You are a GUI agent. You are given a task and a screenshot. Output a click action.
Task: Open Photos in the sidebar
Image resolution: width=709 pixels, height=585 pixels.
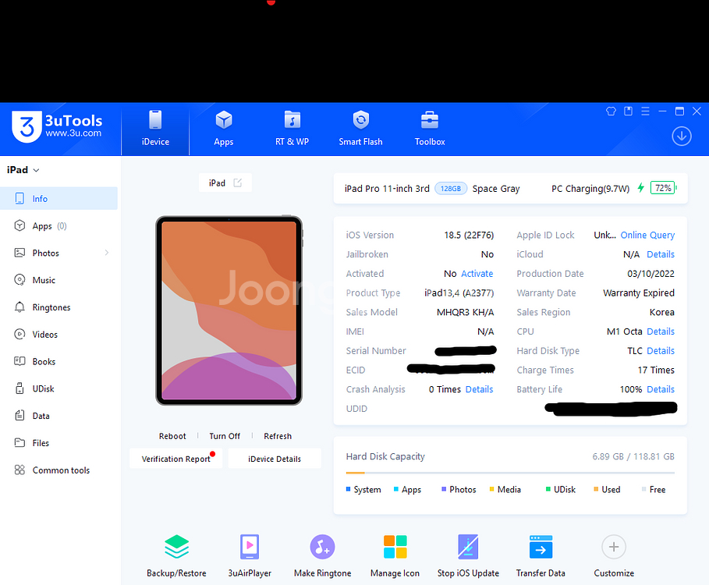[58, 253]
